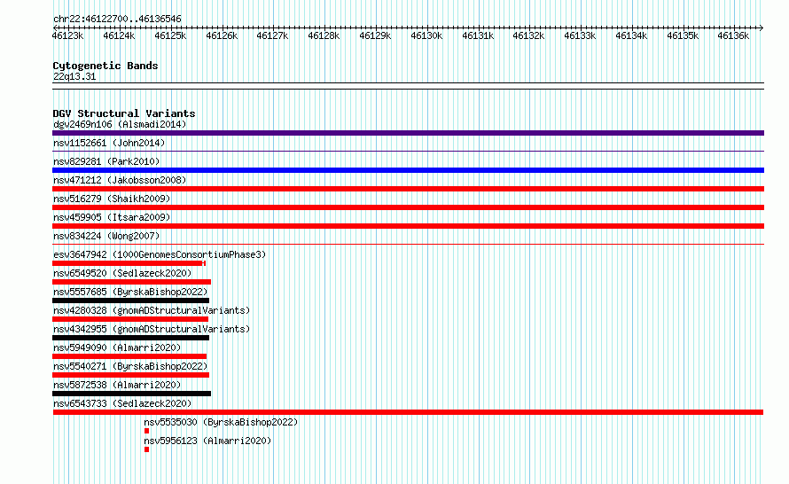
Task: Open nsv4342955 (gnomADStructuralVariants) label
Action: (x=152, y=329)
